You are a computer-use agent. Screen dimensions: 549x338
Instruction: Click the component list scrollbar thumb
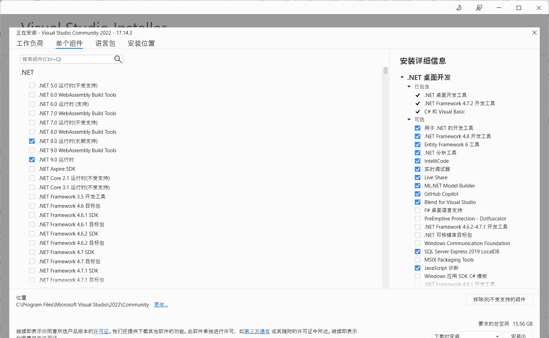(385, 70)
